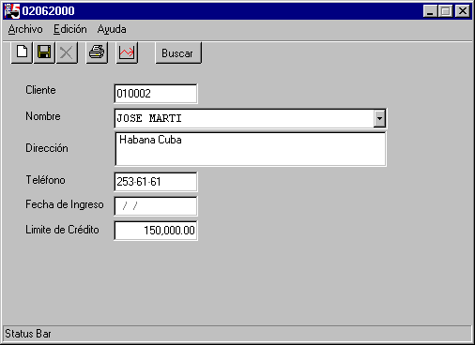Image resolution: width=475 pixels, height=345 pixels.
Task: Click the Teléfono field showing 253-61-61
Action: (x=156, y=182)
